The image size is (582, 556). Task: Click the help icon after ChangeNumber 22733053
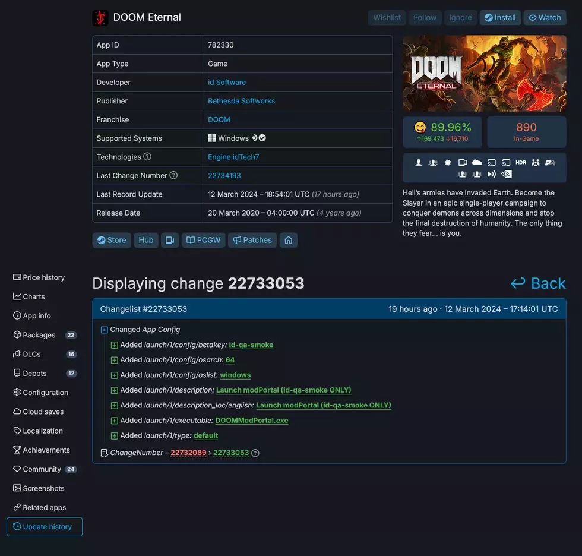point(255,453)
